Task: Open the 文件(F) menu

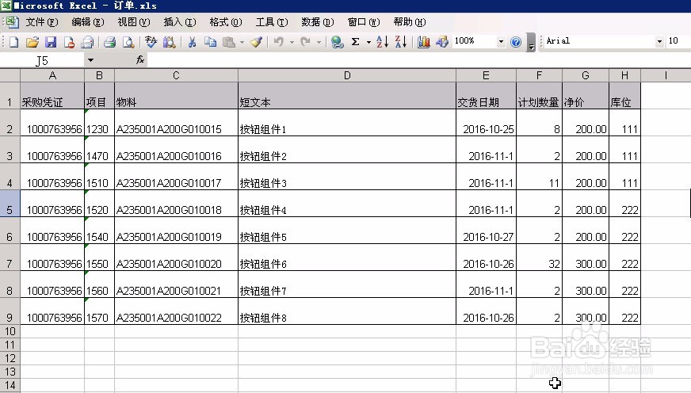Action: point(42,22)
